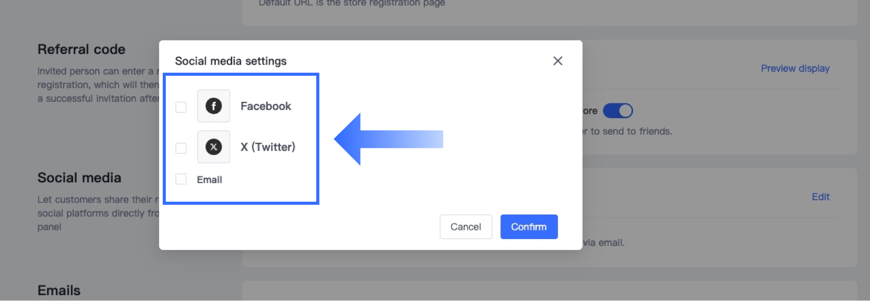
Task: Click Edit link in Social media section
Action: pyautogui.click(x=820, y=197)
